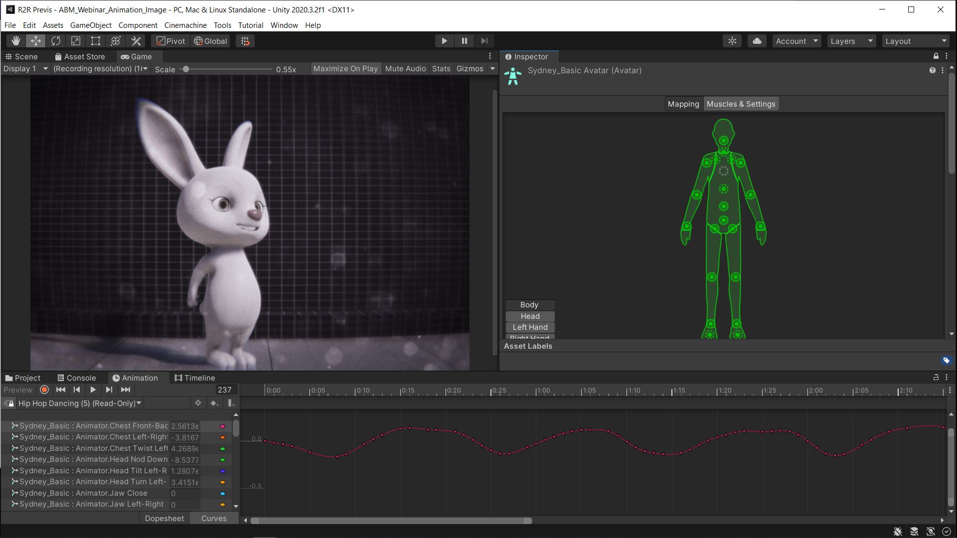Click the add keyframe diamond icon

click(214, 403)
